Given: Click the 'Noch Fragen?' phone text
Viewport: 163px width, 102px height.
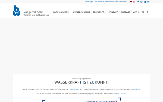Looking at the screenshot, I should 106,2.
